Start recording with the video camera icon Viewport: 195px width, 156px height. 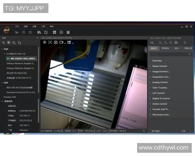click(x=61, y=42)
